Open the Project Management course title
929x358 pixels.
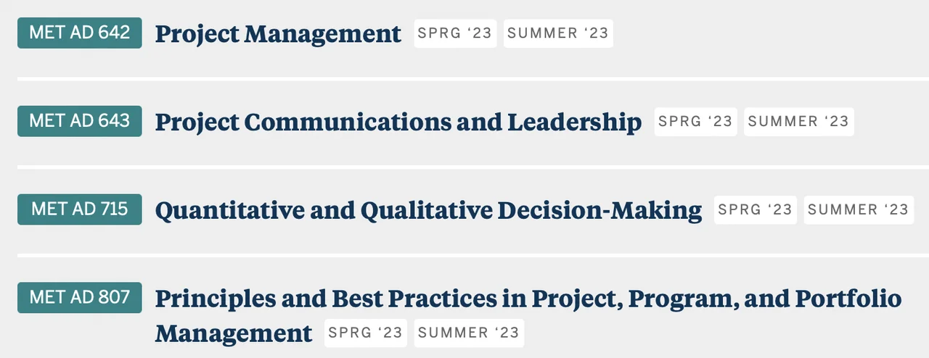coord(278,34)
